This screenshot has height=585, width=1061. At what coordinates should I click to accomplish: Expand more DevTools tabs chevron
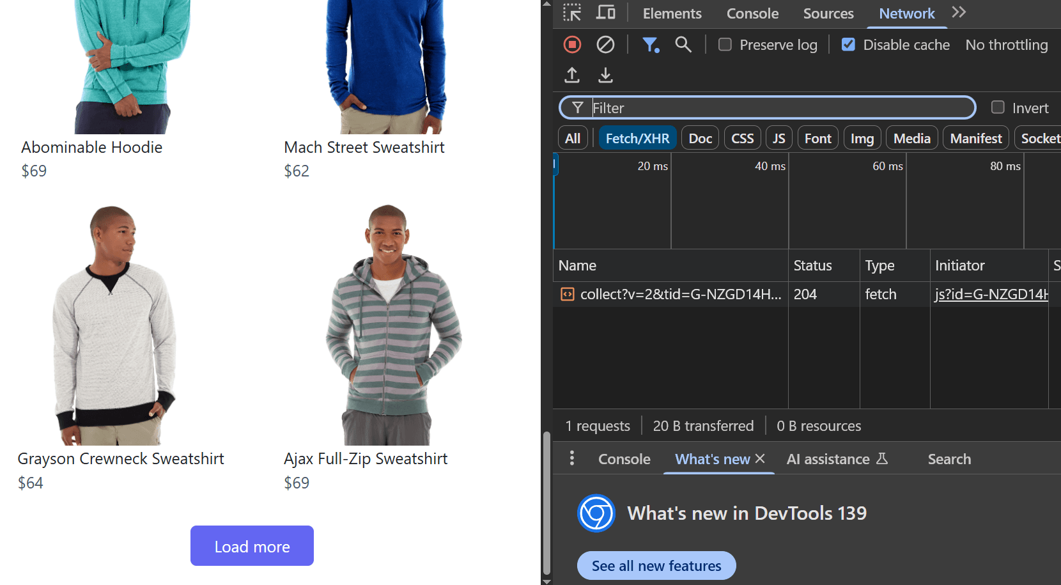click(x=959, y=13)
